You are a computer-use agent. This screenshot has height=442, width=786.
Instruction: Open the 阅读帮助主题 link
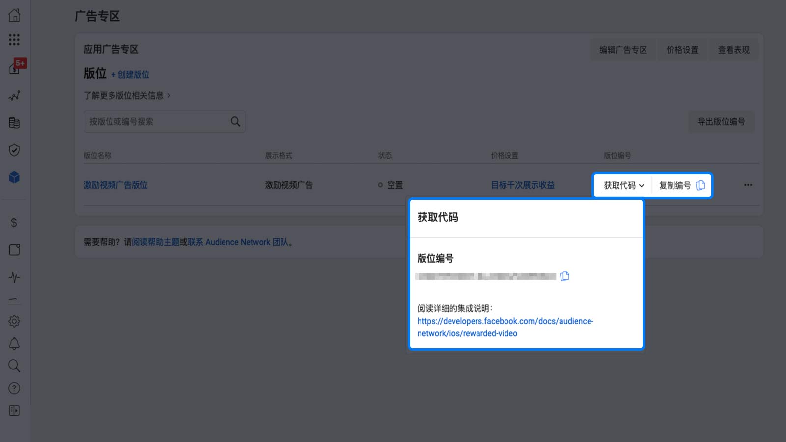(155, 242)
